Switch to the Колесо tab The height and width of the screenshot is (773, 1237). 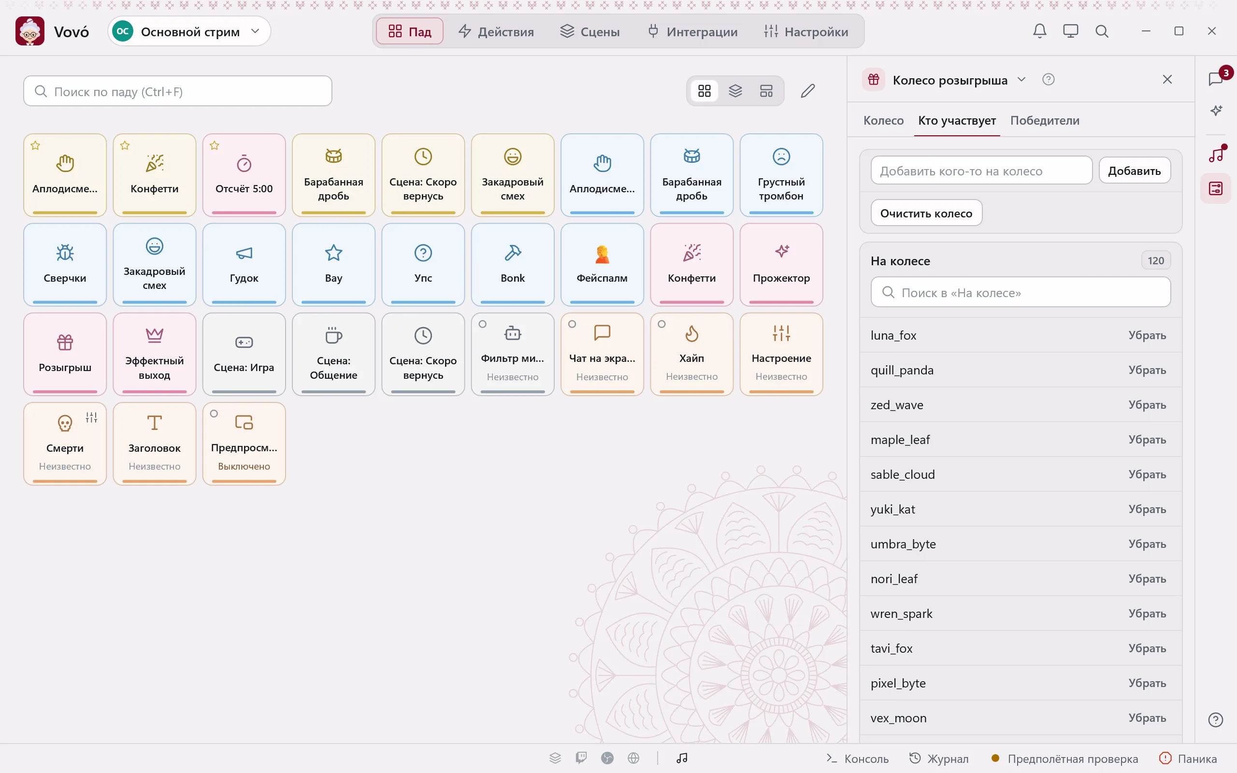(x=883, y=120)
